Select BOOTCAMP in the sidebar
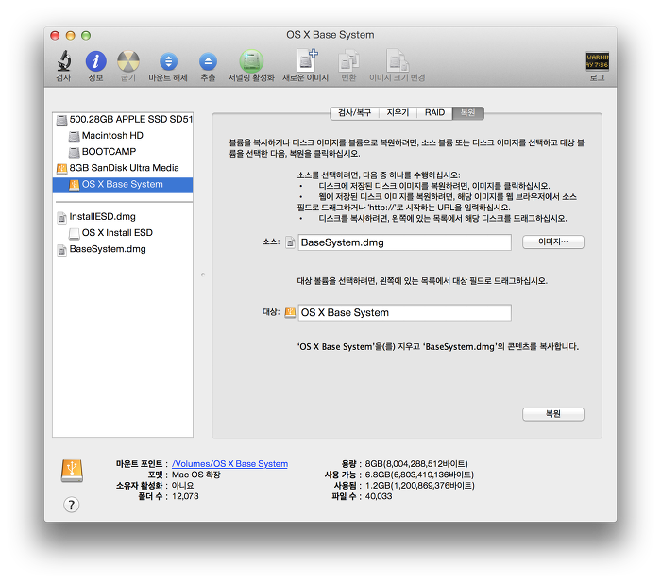 coord(123,152)
